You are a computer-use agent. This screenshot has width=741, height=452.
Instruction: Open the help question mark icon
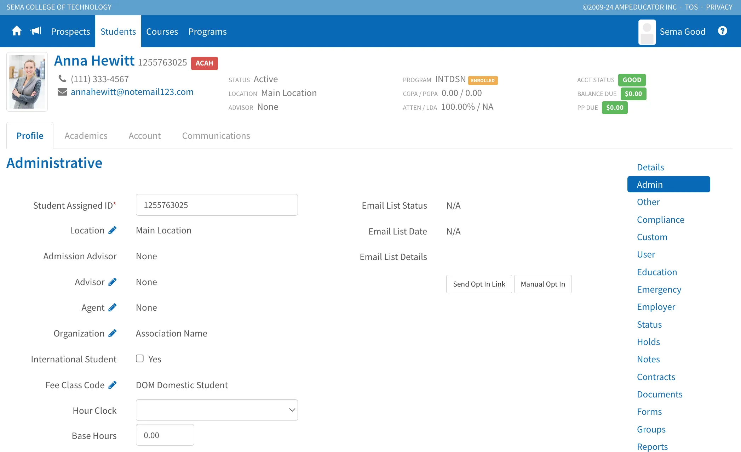[x=722, y=31]
